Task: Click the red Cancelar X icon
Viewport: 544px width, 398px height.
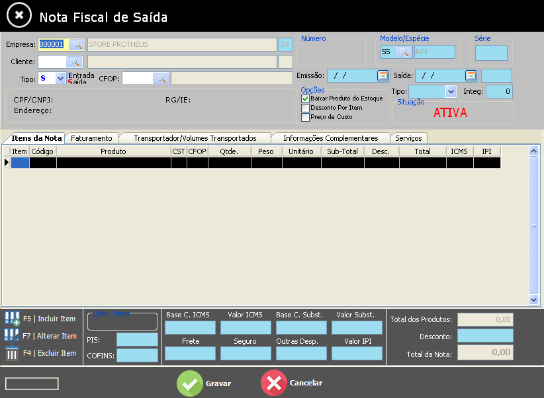Action: (x=274, y=383)
